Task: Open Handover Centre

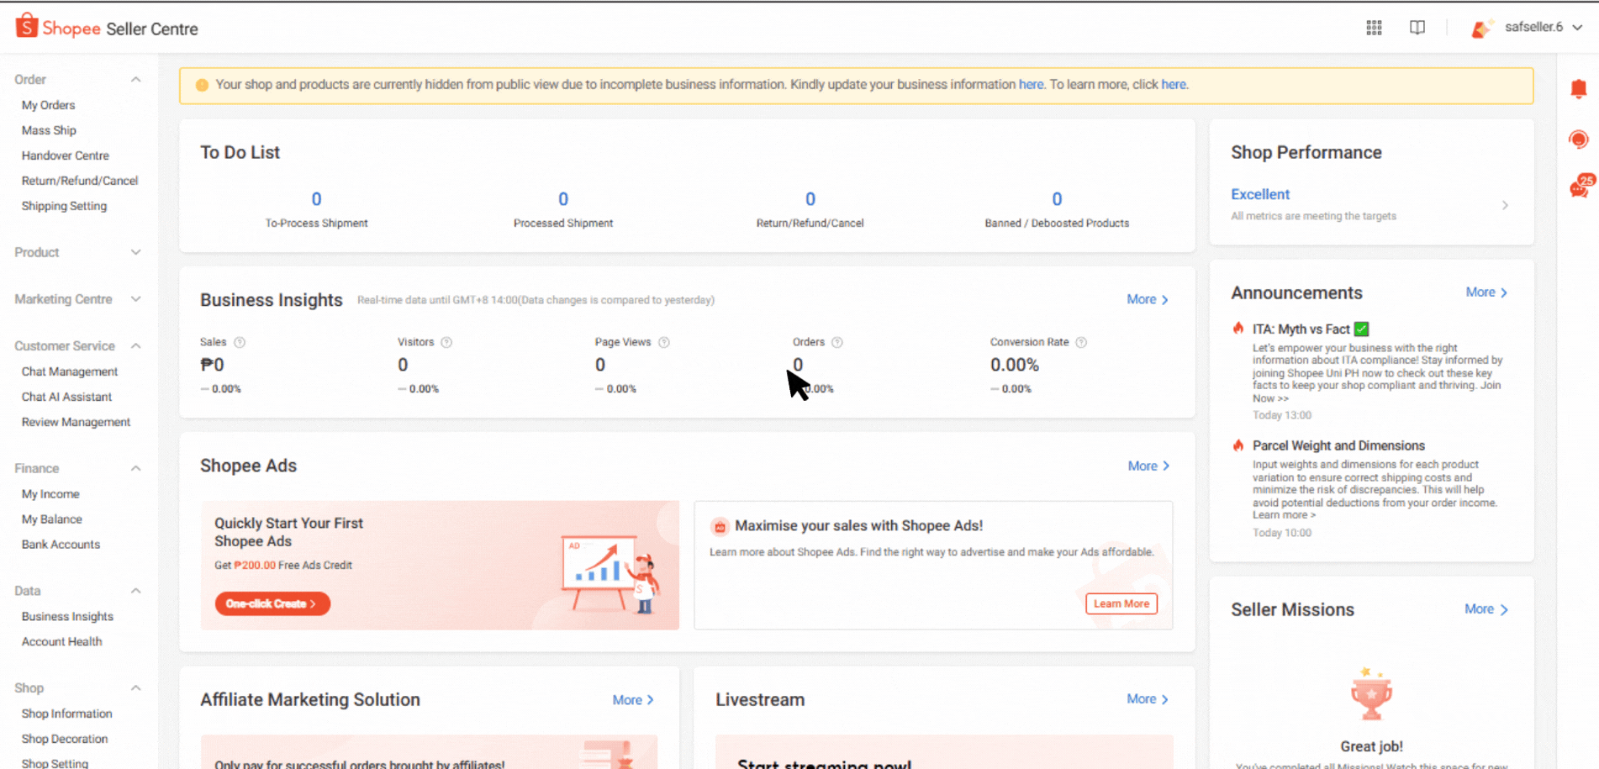Action: tap(66, 155)
